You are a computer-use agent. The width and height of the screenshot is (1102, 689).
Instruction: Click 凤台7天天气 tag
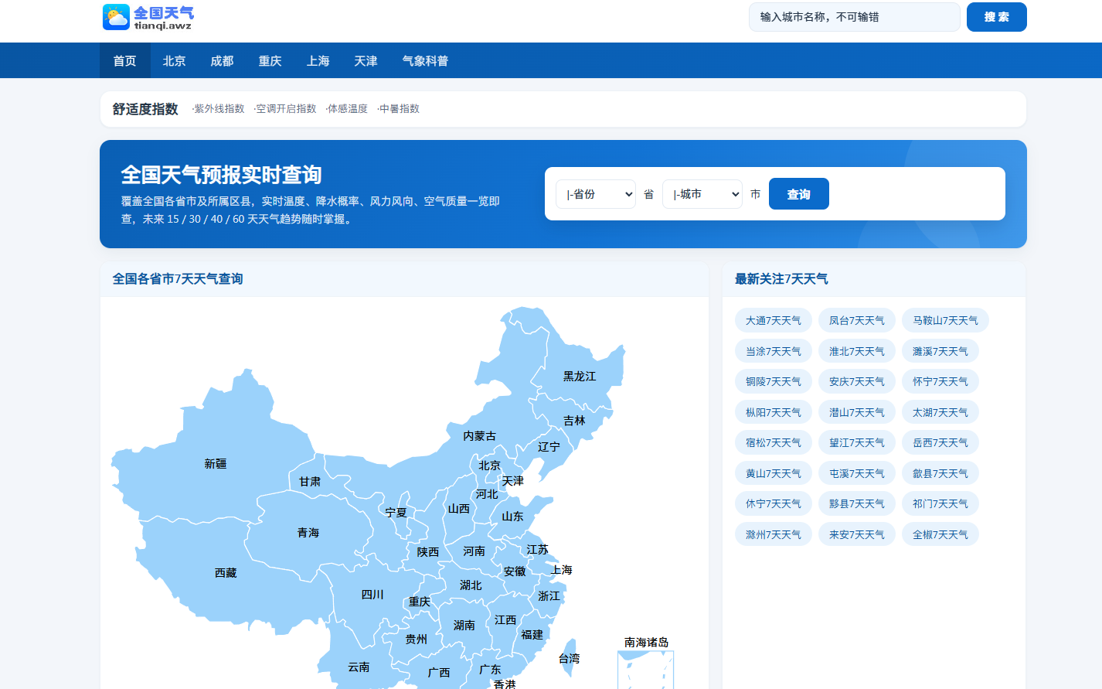point(857,320)
